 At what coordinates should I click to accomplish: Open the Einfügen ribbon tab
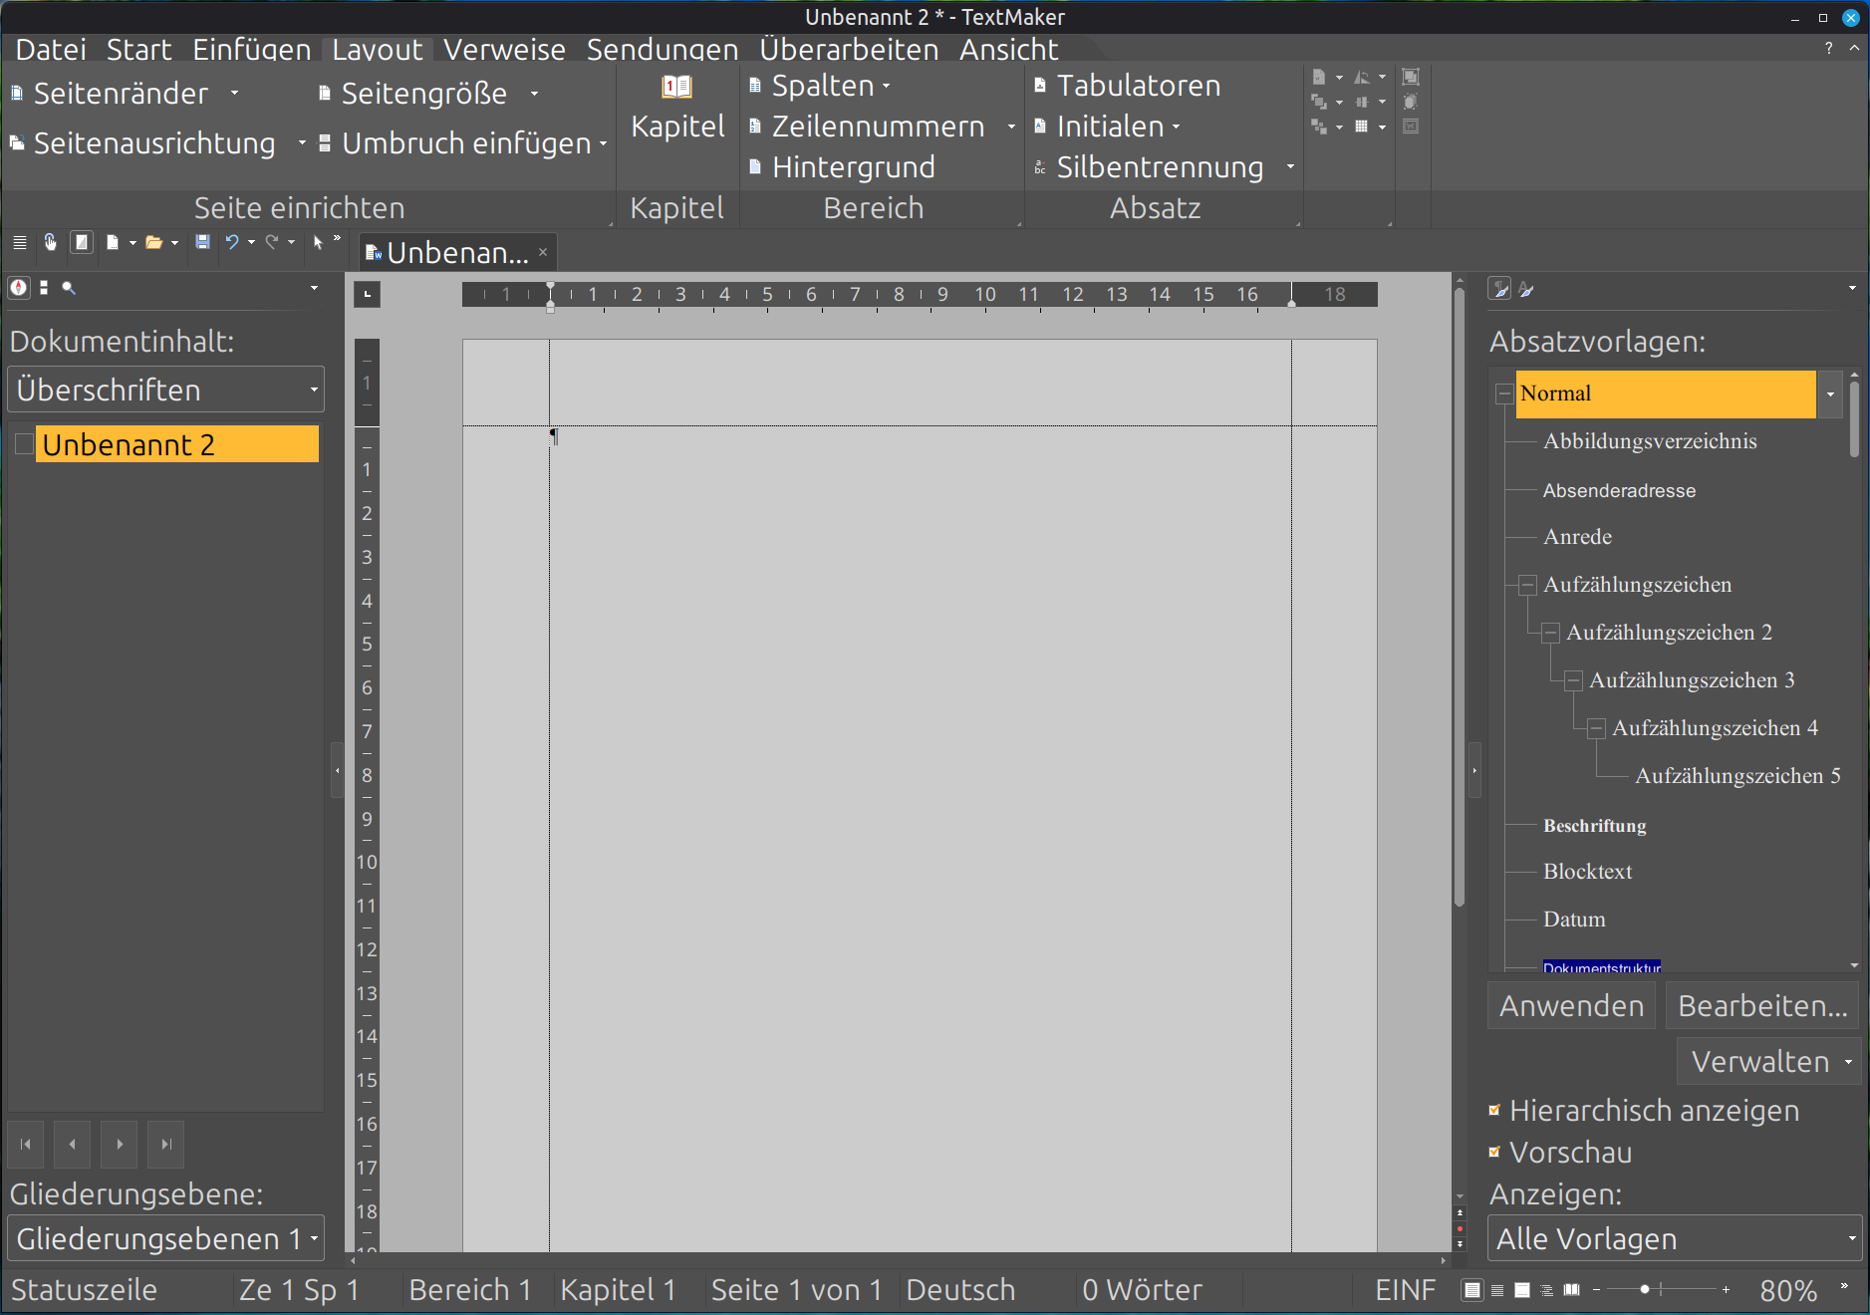click(x=251, y=50)
